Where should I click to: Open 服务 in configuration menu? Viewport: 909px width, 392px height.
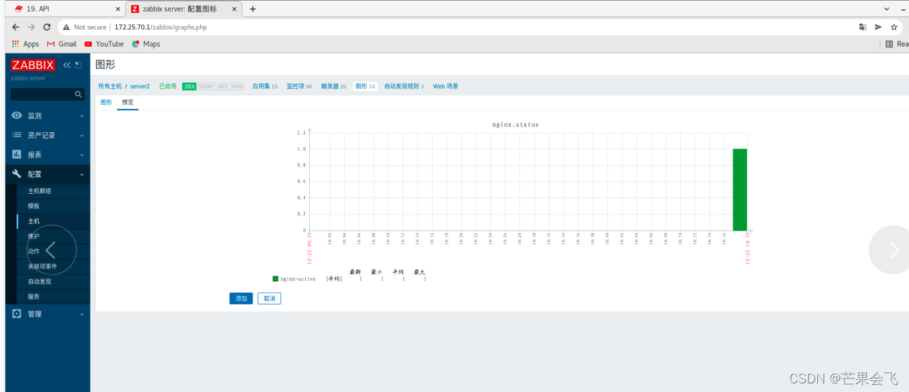(34, 297)
